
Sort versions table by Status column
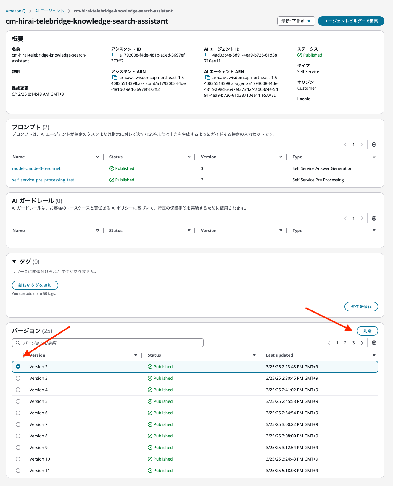click(x=254, y=355)
